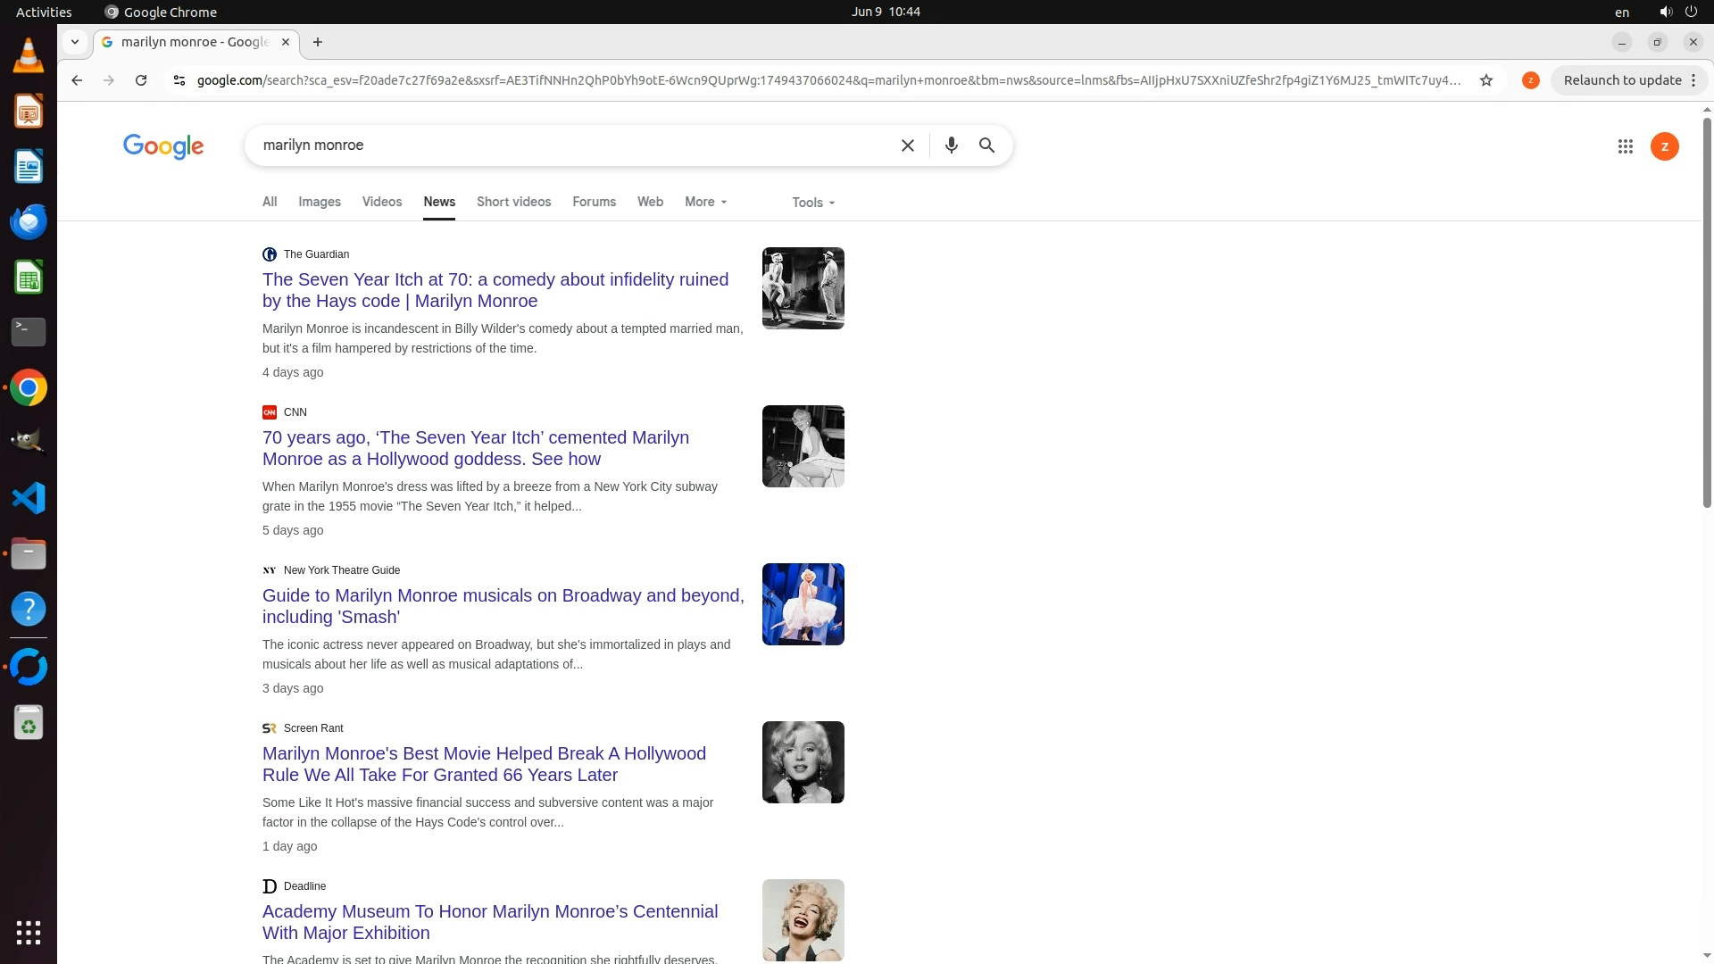This screenshot has height=964, width=1714.
Task: Open the Tools dropdown
Action: click(812, 203)
